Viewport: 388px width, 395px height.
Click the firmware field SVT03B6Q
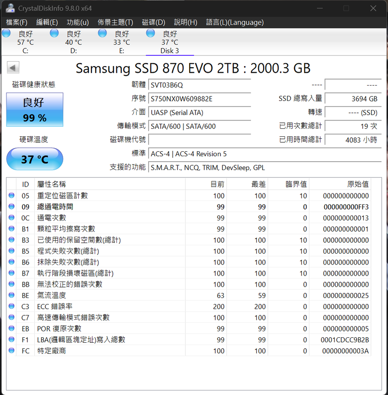[x=199, y=85]
